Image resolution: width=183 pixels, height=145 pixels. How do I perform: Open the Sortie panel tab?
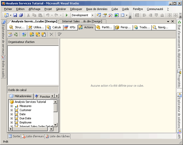[x=14, y=136]
